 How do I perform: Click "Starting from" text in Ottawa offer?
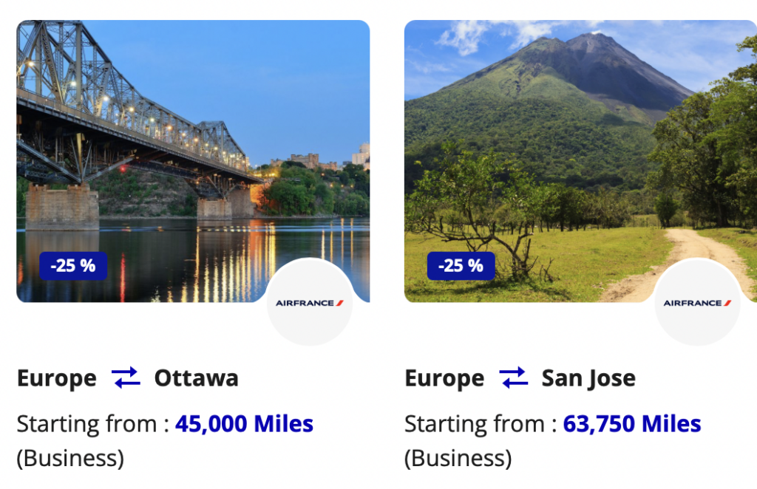[x=87, y=425]
